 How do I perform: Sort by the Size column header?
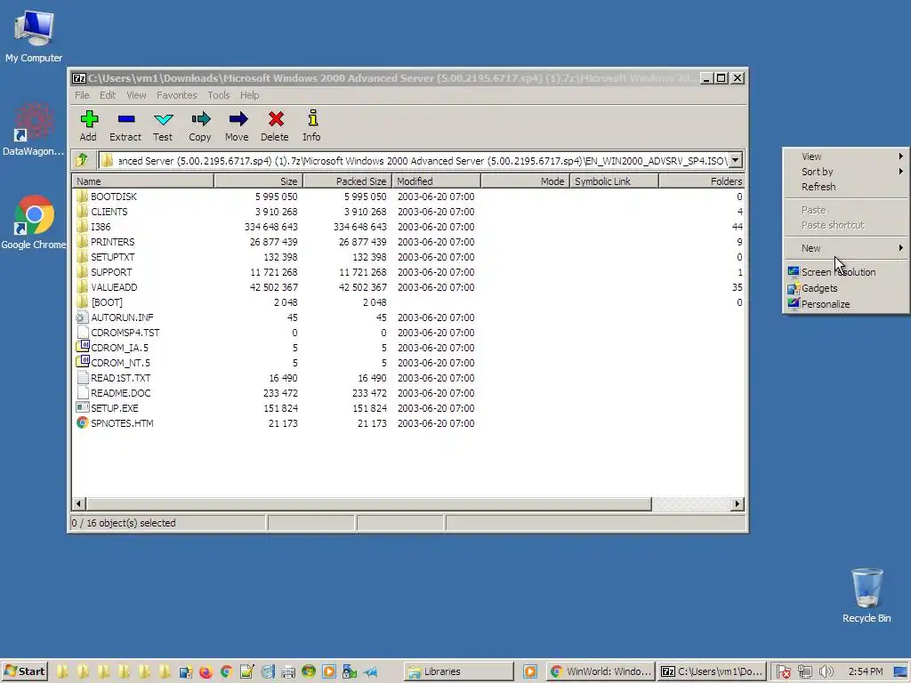tap(259, 181)
